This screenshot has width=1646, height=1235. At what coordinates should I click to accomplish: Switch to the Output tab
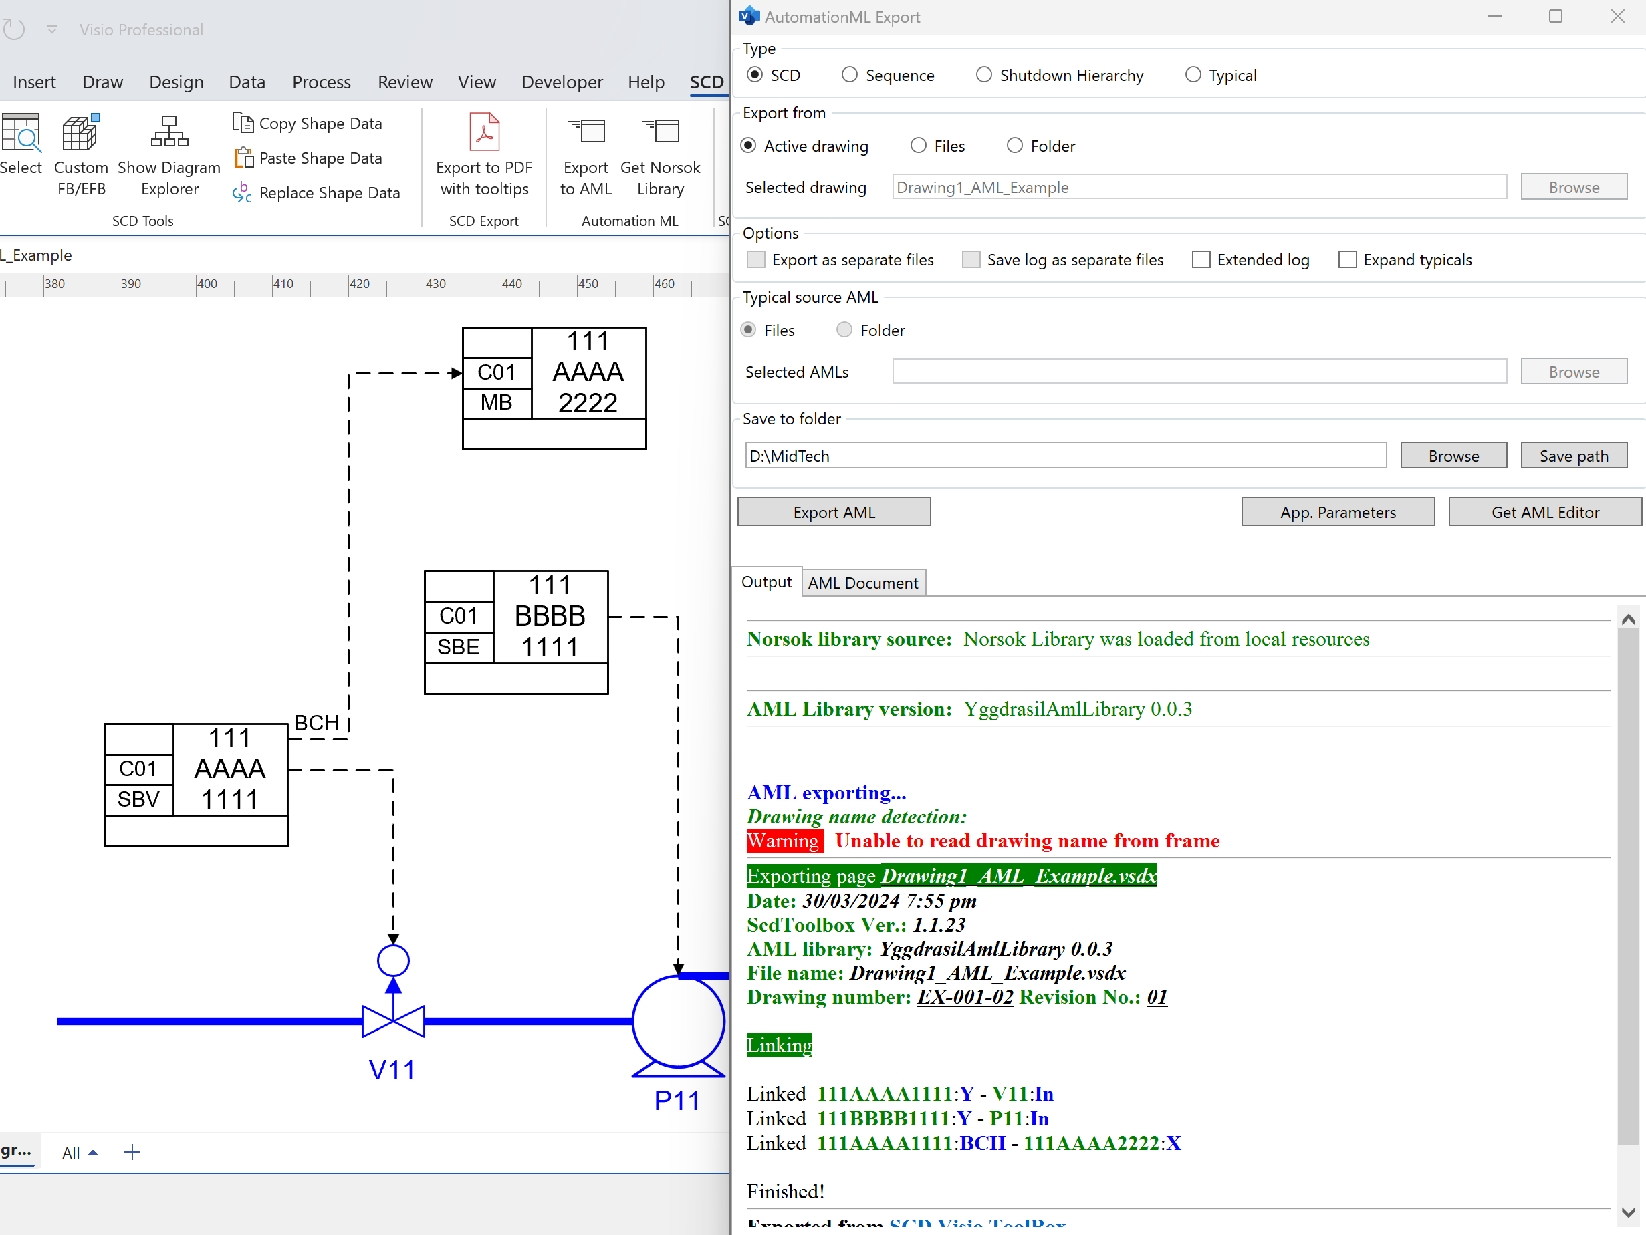766,583
